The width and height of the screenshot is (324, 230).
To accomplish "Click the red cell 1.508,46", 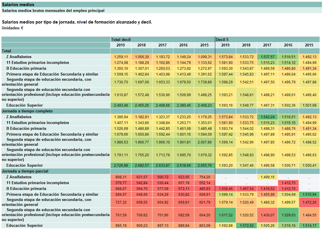I will click(226, 188).
